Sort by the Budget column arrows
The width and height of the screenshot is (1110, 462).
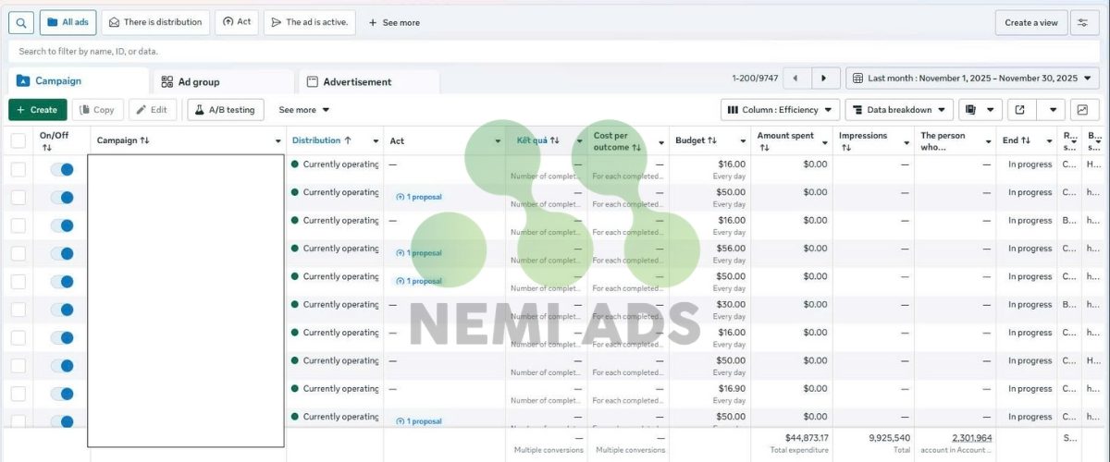click(712, 140)
